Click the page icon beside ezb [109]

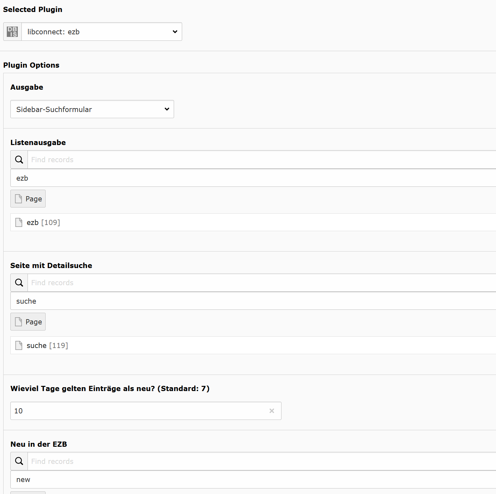(x=18, y=222)
